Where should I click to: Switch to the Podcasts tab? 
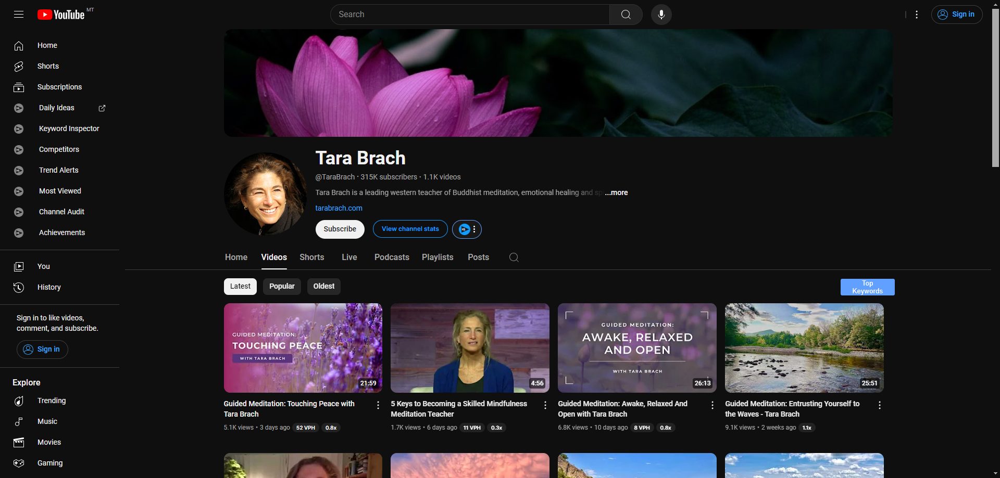pos(392,257)
